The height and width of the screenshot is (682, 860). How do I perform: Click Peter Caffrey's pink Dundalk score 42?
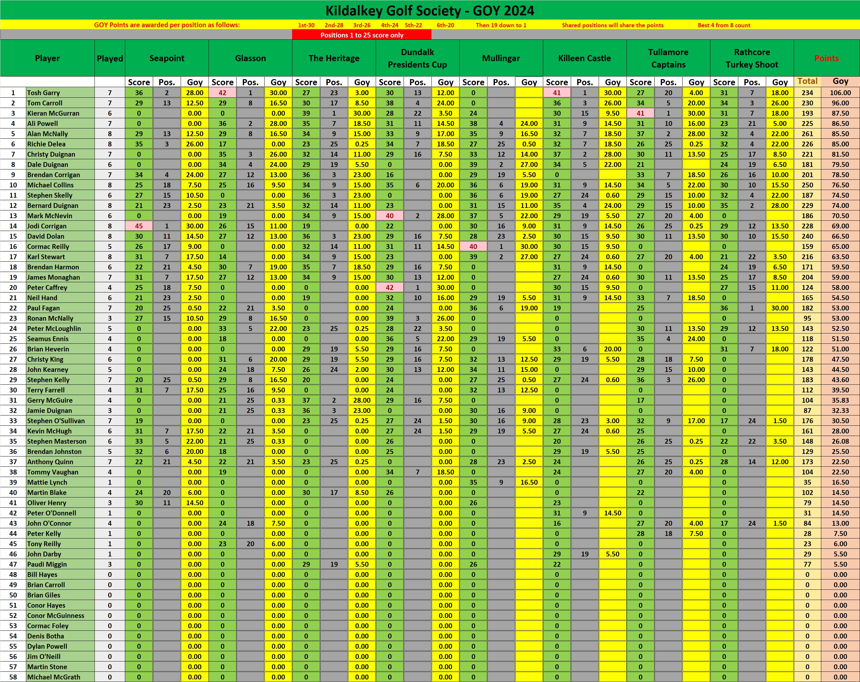(x=390, y=288)
